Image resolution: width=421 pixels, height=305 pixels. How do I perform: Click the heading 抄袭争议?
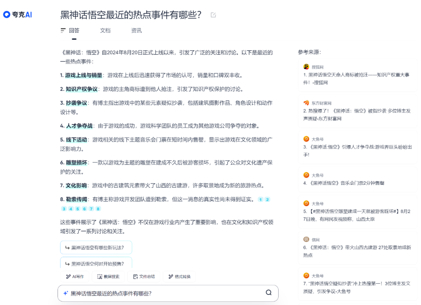coord(76,103)
